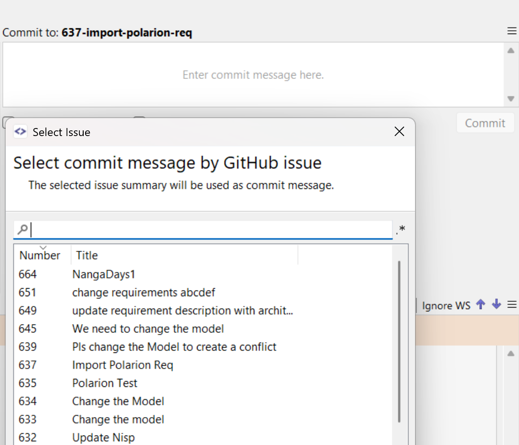Click the Title column header

pos(86,255)
